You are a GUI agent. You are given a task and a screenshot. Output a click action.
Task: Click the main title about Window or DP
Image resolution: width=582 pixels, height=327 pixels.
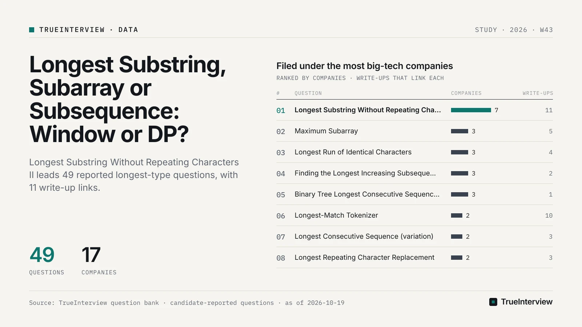click(x=127, y=99)
